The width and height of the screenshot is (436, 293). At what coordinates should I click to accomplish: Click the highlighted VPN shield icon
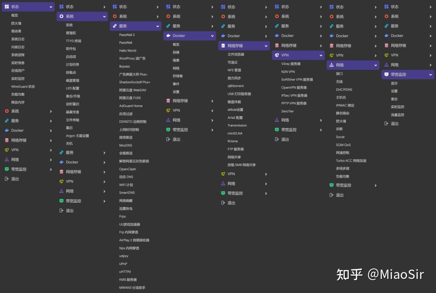tap(277, 55)
